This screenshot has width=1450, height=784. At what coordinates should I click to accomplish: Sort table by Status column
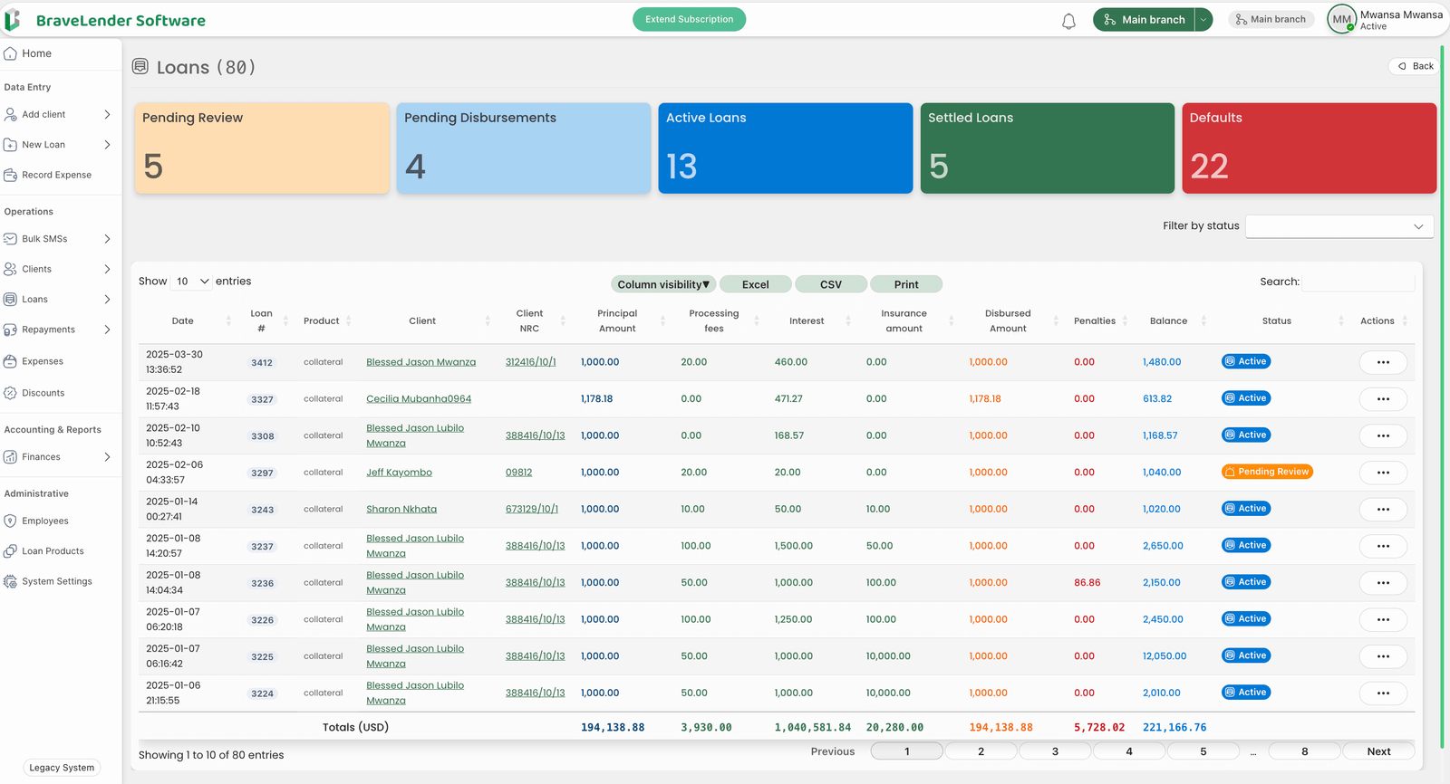[x=1276, y=321]
